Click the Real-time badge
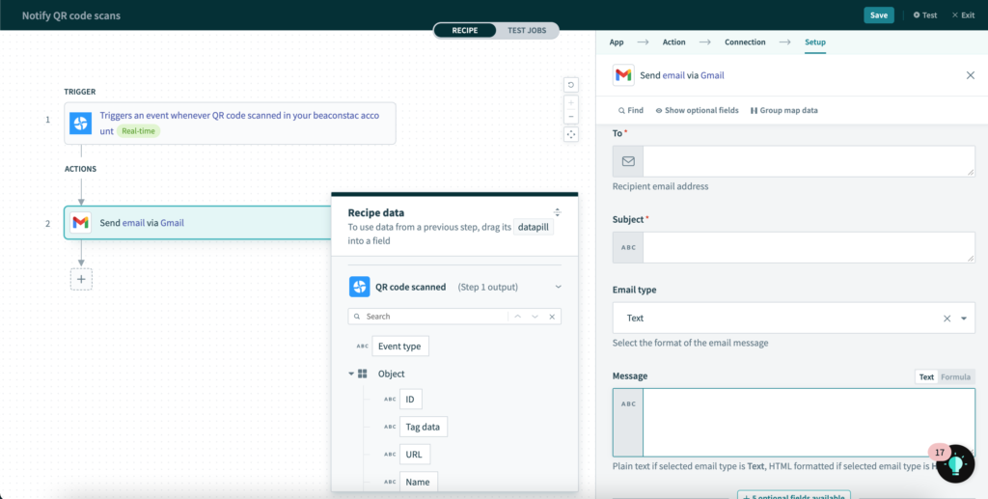The image size is (988, 499). 138,131
